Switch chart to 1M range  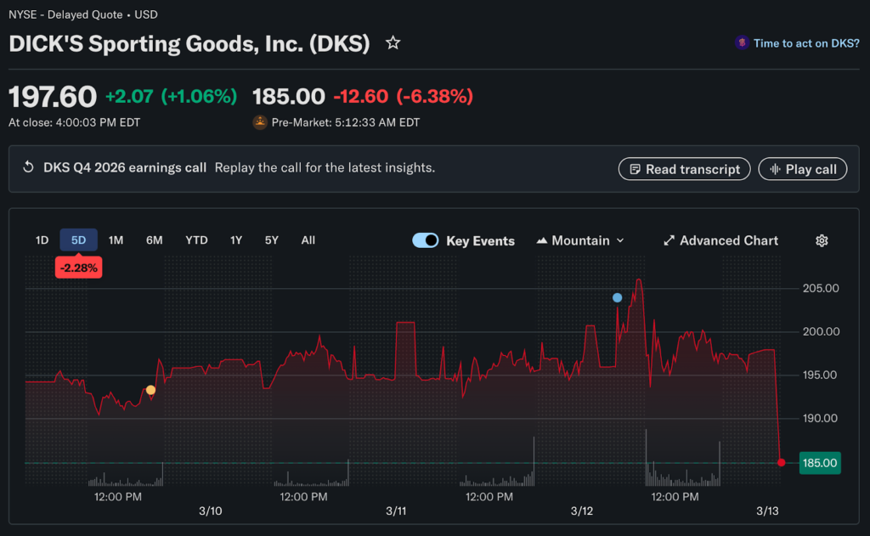coord(116,240)
